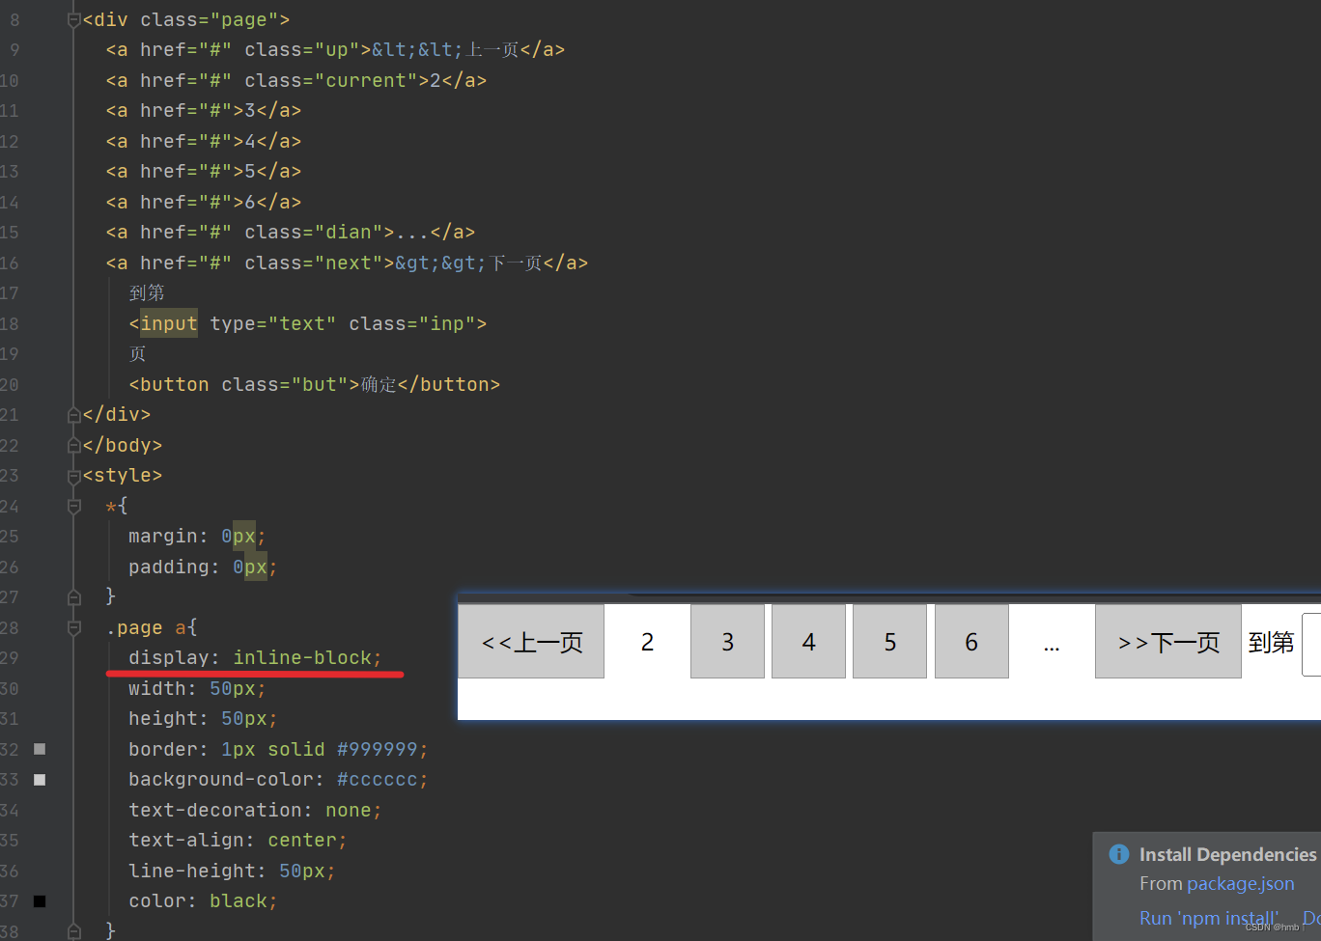This screenshot has height=941, width=1321.
Task: Go to page 5 in preview
Action: point(889,642)
